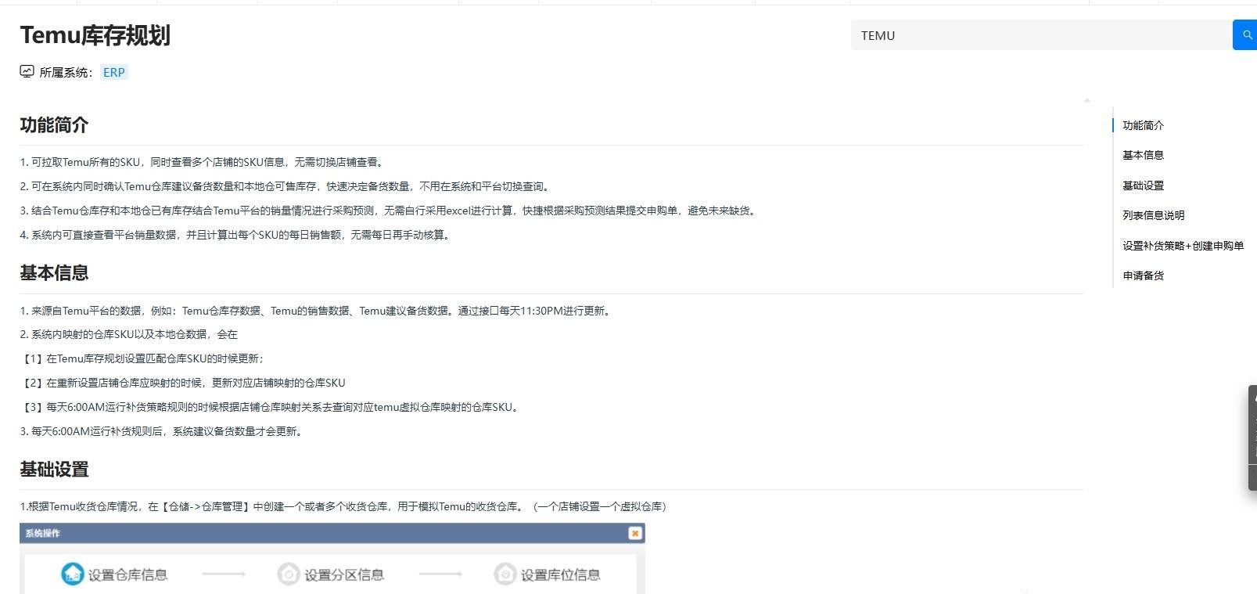Click the line starting 2. 可在系统内同时确认Temu仓库
The image size is (1257, 594).
286,186
